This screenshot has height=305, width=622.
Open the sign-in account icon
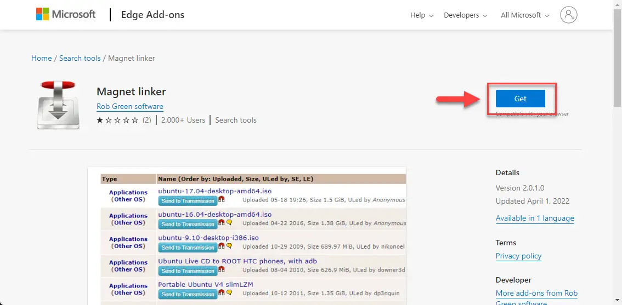click(568, 15)
